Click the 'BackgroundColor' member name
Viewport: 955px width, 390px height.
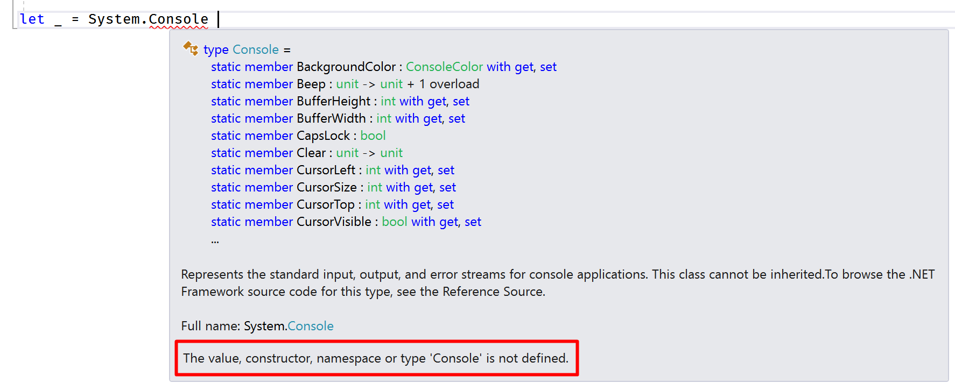[x=346, y=67]
